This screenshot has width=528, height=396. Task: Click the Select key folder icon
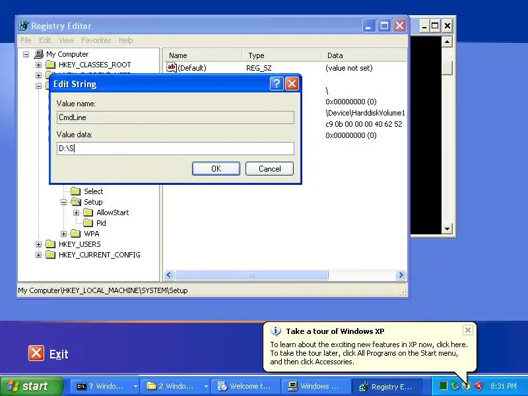pyautogui.click(x=76, y=191)
